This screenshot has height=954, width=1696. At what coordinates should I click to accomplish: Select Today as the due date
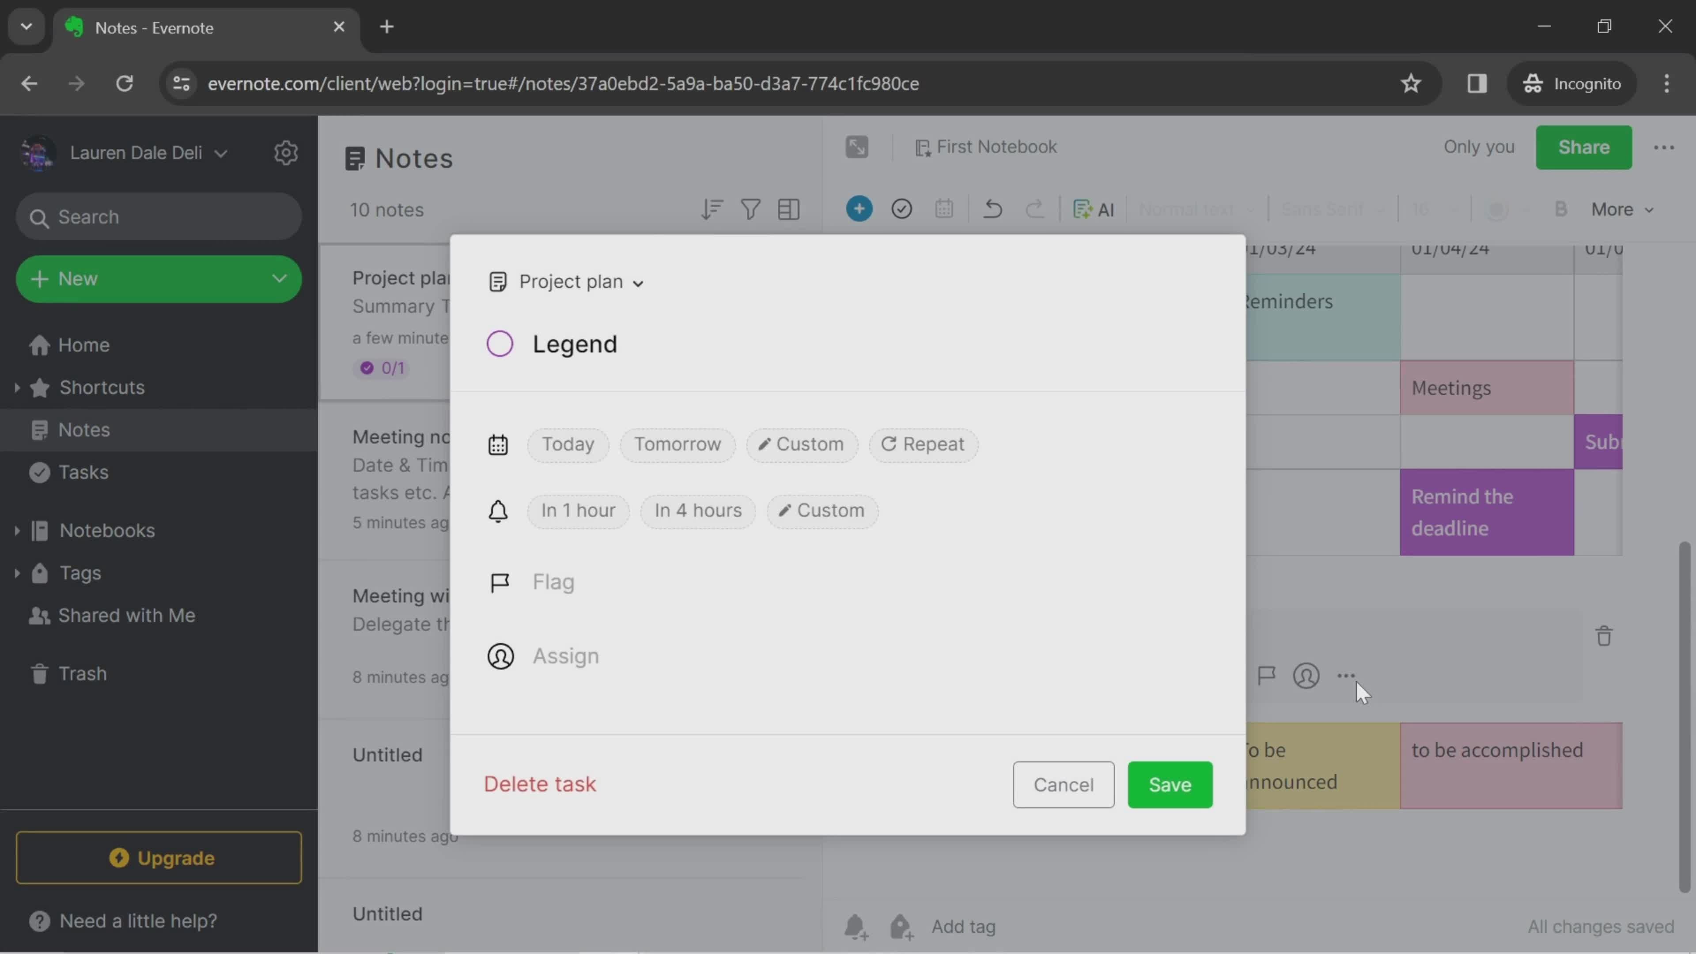pyautogui.click(x=567, y=444)
